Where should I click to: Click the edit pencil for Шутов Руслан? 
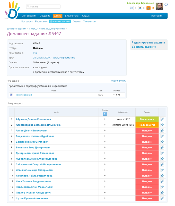[x=162, y=198]
